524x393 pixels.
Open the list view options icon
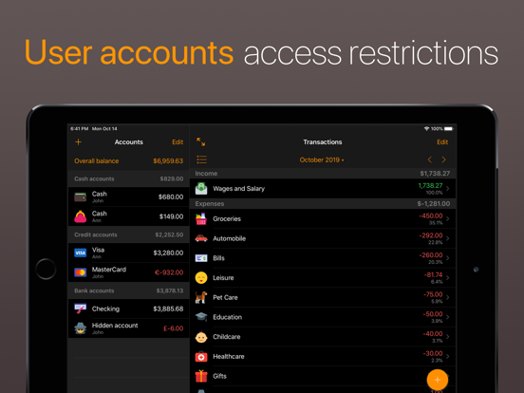[x=202, y=159]
